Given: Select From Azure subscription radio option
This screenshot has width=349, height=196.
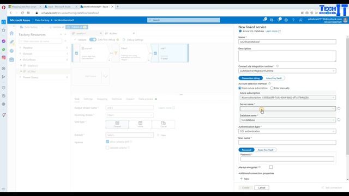Looking at the screenshot, I should pos(240,88).
